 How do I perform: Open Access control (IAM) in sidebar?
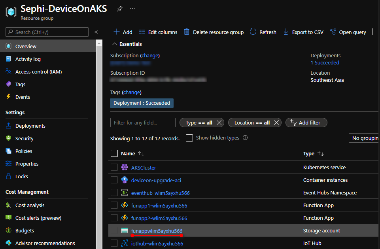[x=38, y=72]
